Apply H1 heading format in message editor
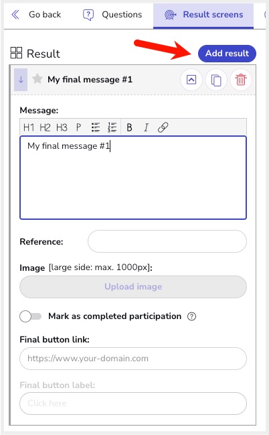This screenshot has width=269, height=435. tap(29, 127)
